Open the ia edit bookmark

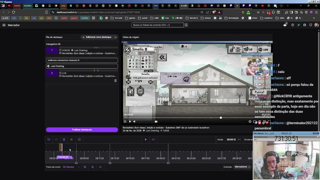(5, 18)
